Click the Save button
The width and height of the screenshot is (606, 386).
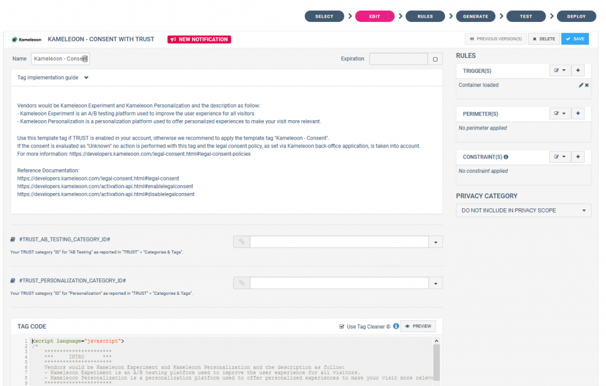(575, 39)
